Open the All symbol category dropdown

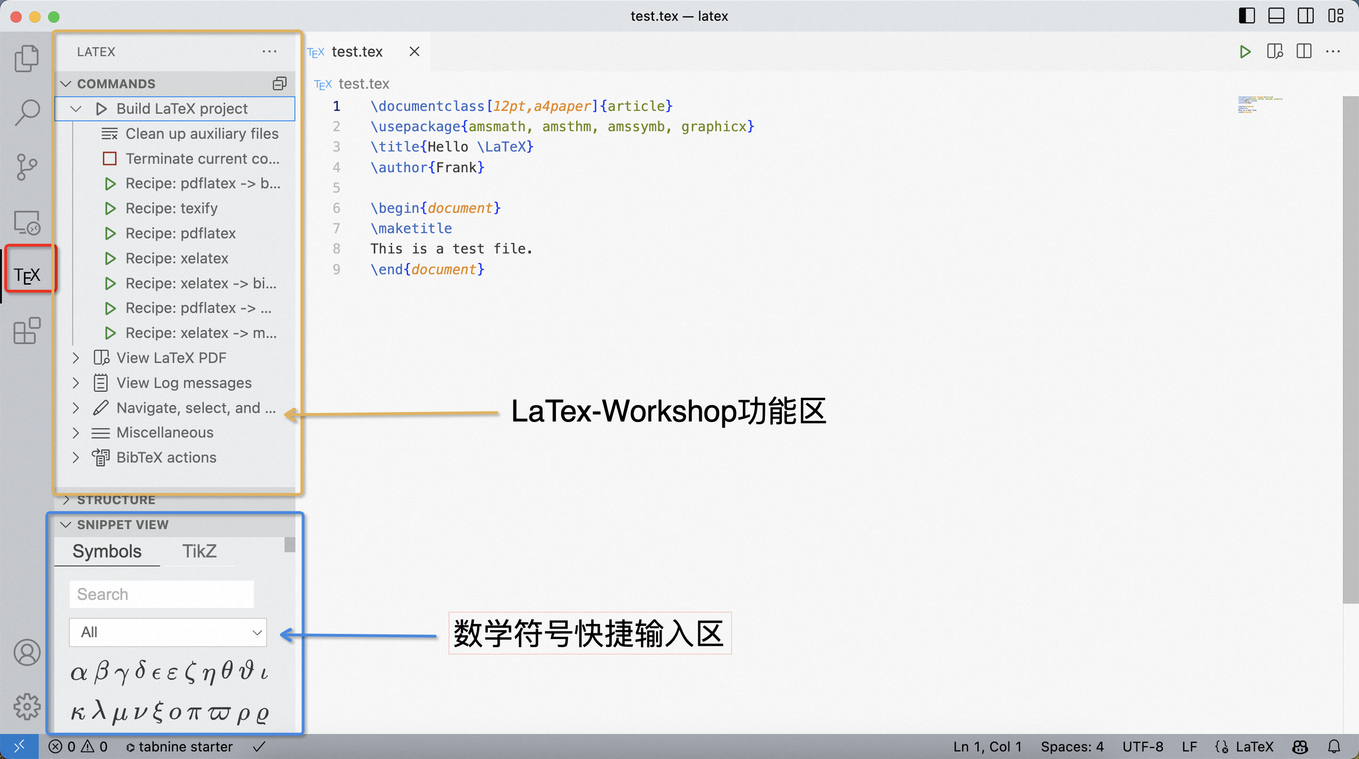point(168,632)
